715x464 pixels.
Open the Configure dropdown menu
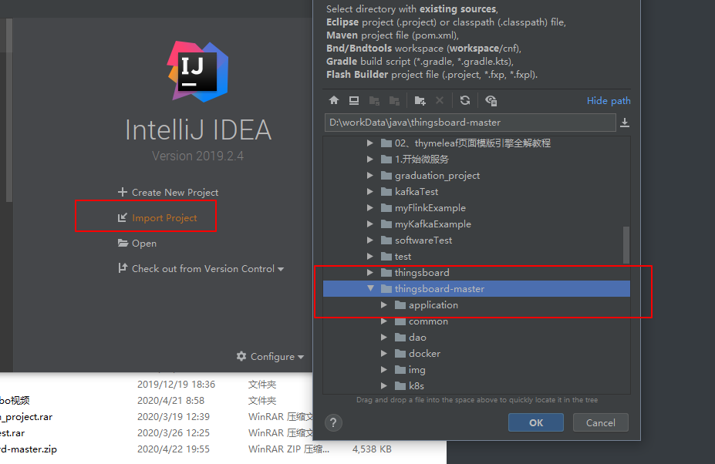[271, 356]
